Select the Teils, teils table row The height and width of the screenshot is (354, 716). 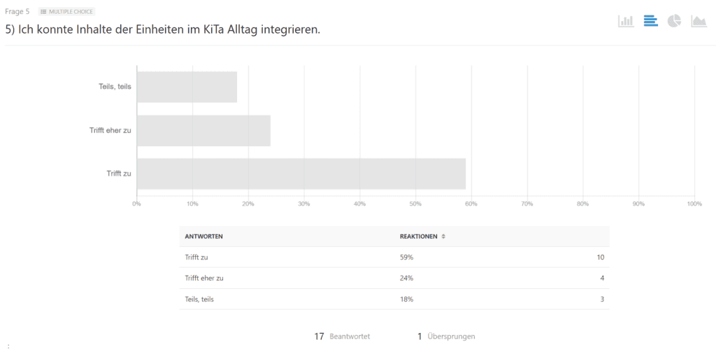pyautogui.click(x=394, y=299)
